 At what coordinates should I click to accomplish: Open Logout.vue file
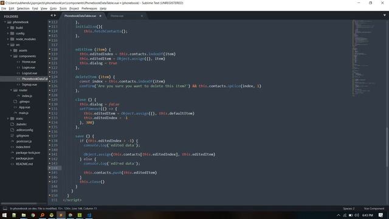pyautogui.click(x=29, y=73)
